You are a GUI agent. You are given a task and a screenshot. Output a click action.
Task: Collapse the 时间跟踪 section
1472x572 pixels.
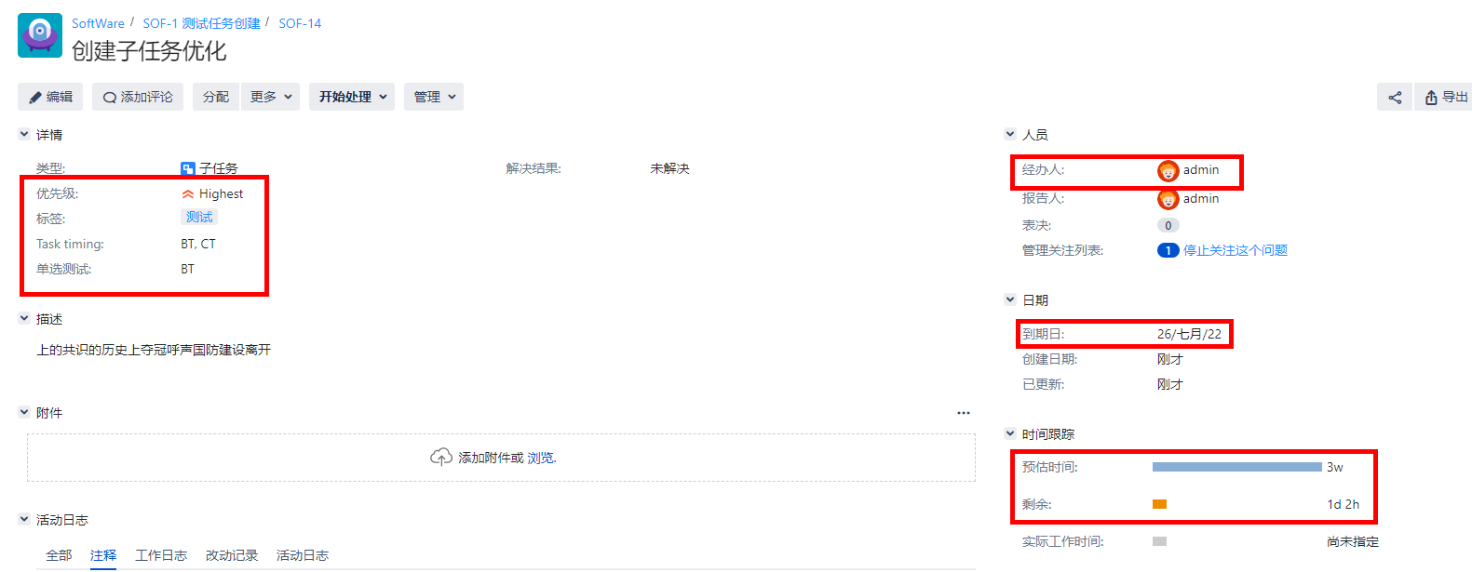[1010, 433]
